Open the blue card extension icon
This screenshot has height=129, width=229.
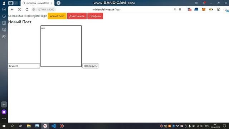196,10
